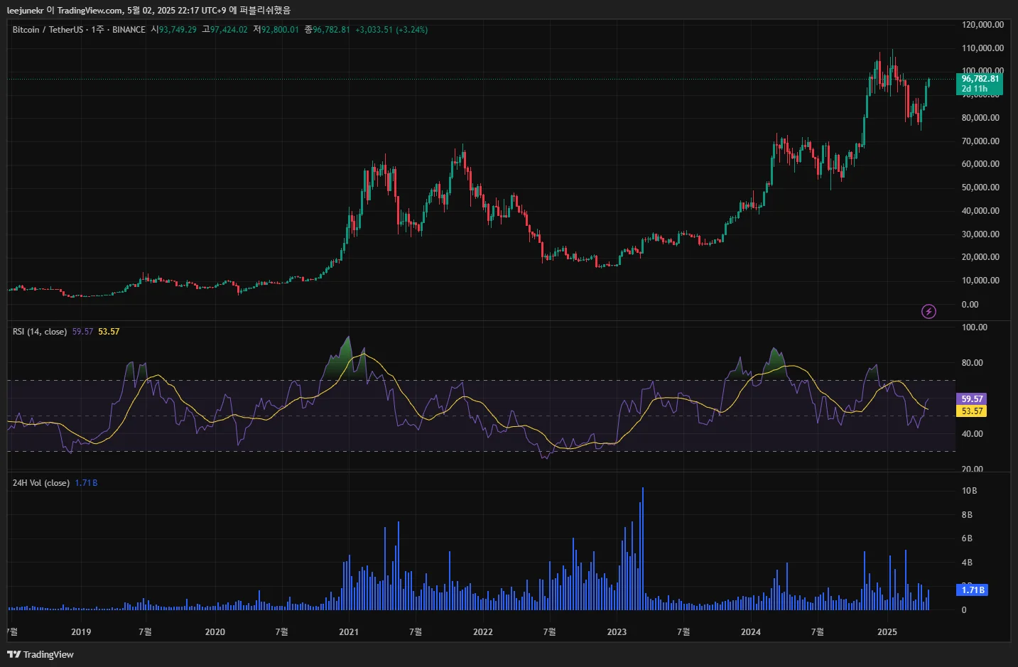Select the 24H Vol (close) indicator label
The width and height of the screenshot is (1018, 667).
click(x=41, y=483)
